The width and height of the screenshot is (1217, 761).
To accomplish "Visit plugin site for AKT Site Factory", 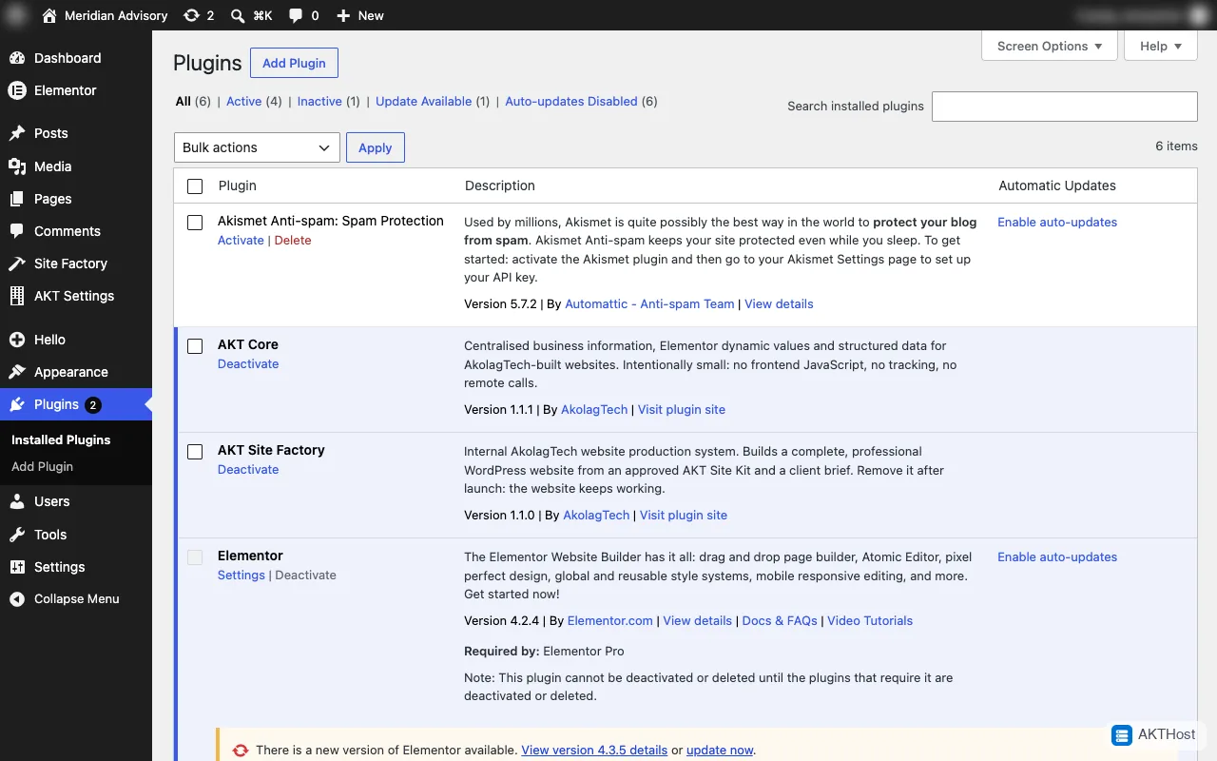I will pos(684,515).
